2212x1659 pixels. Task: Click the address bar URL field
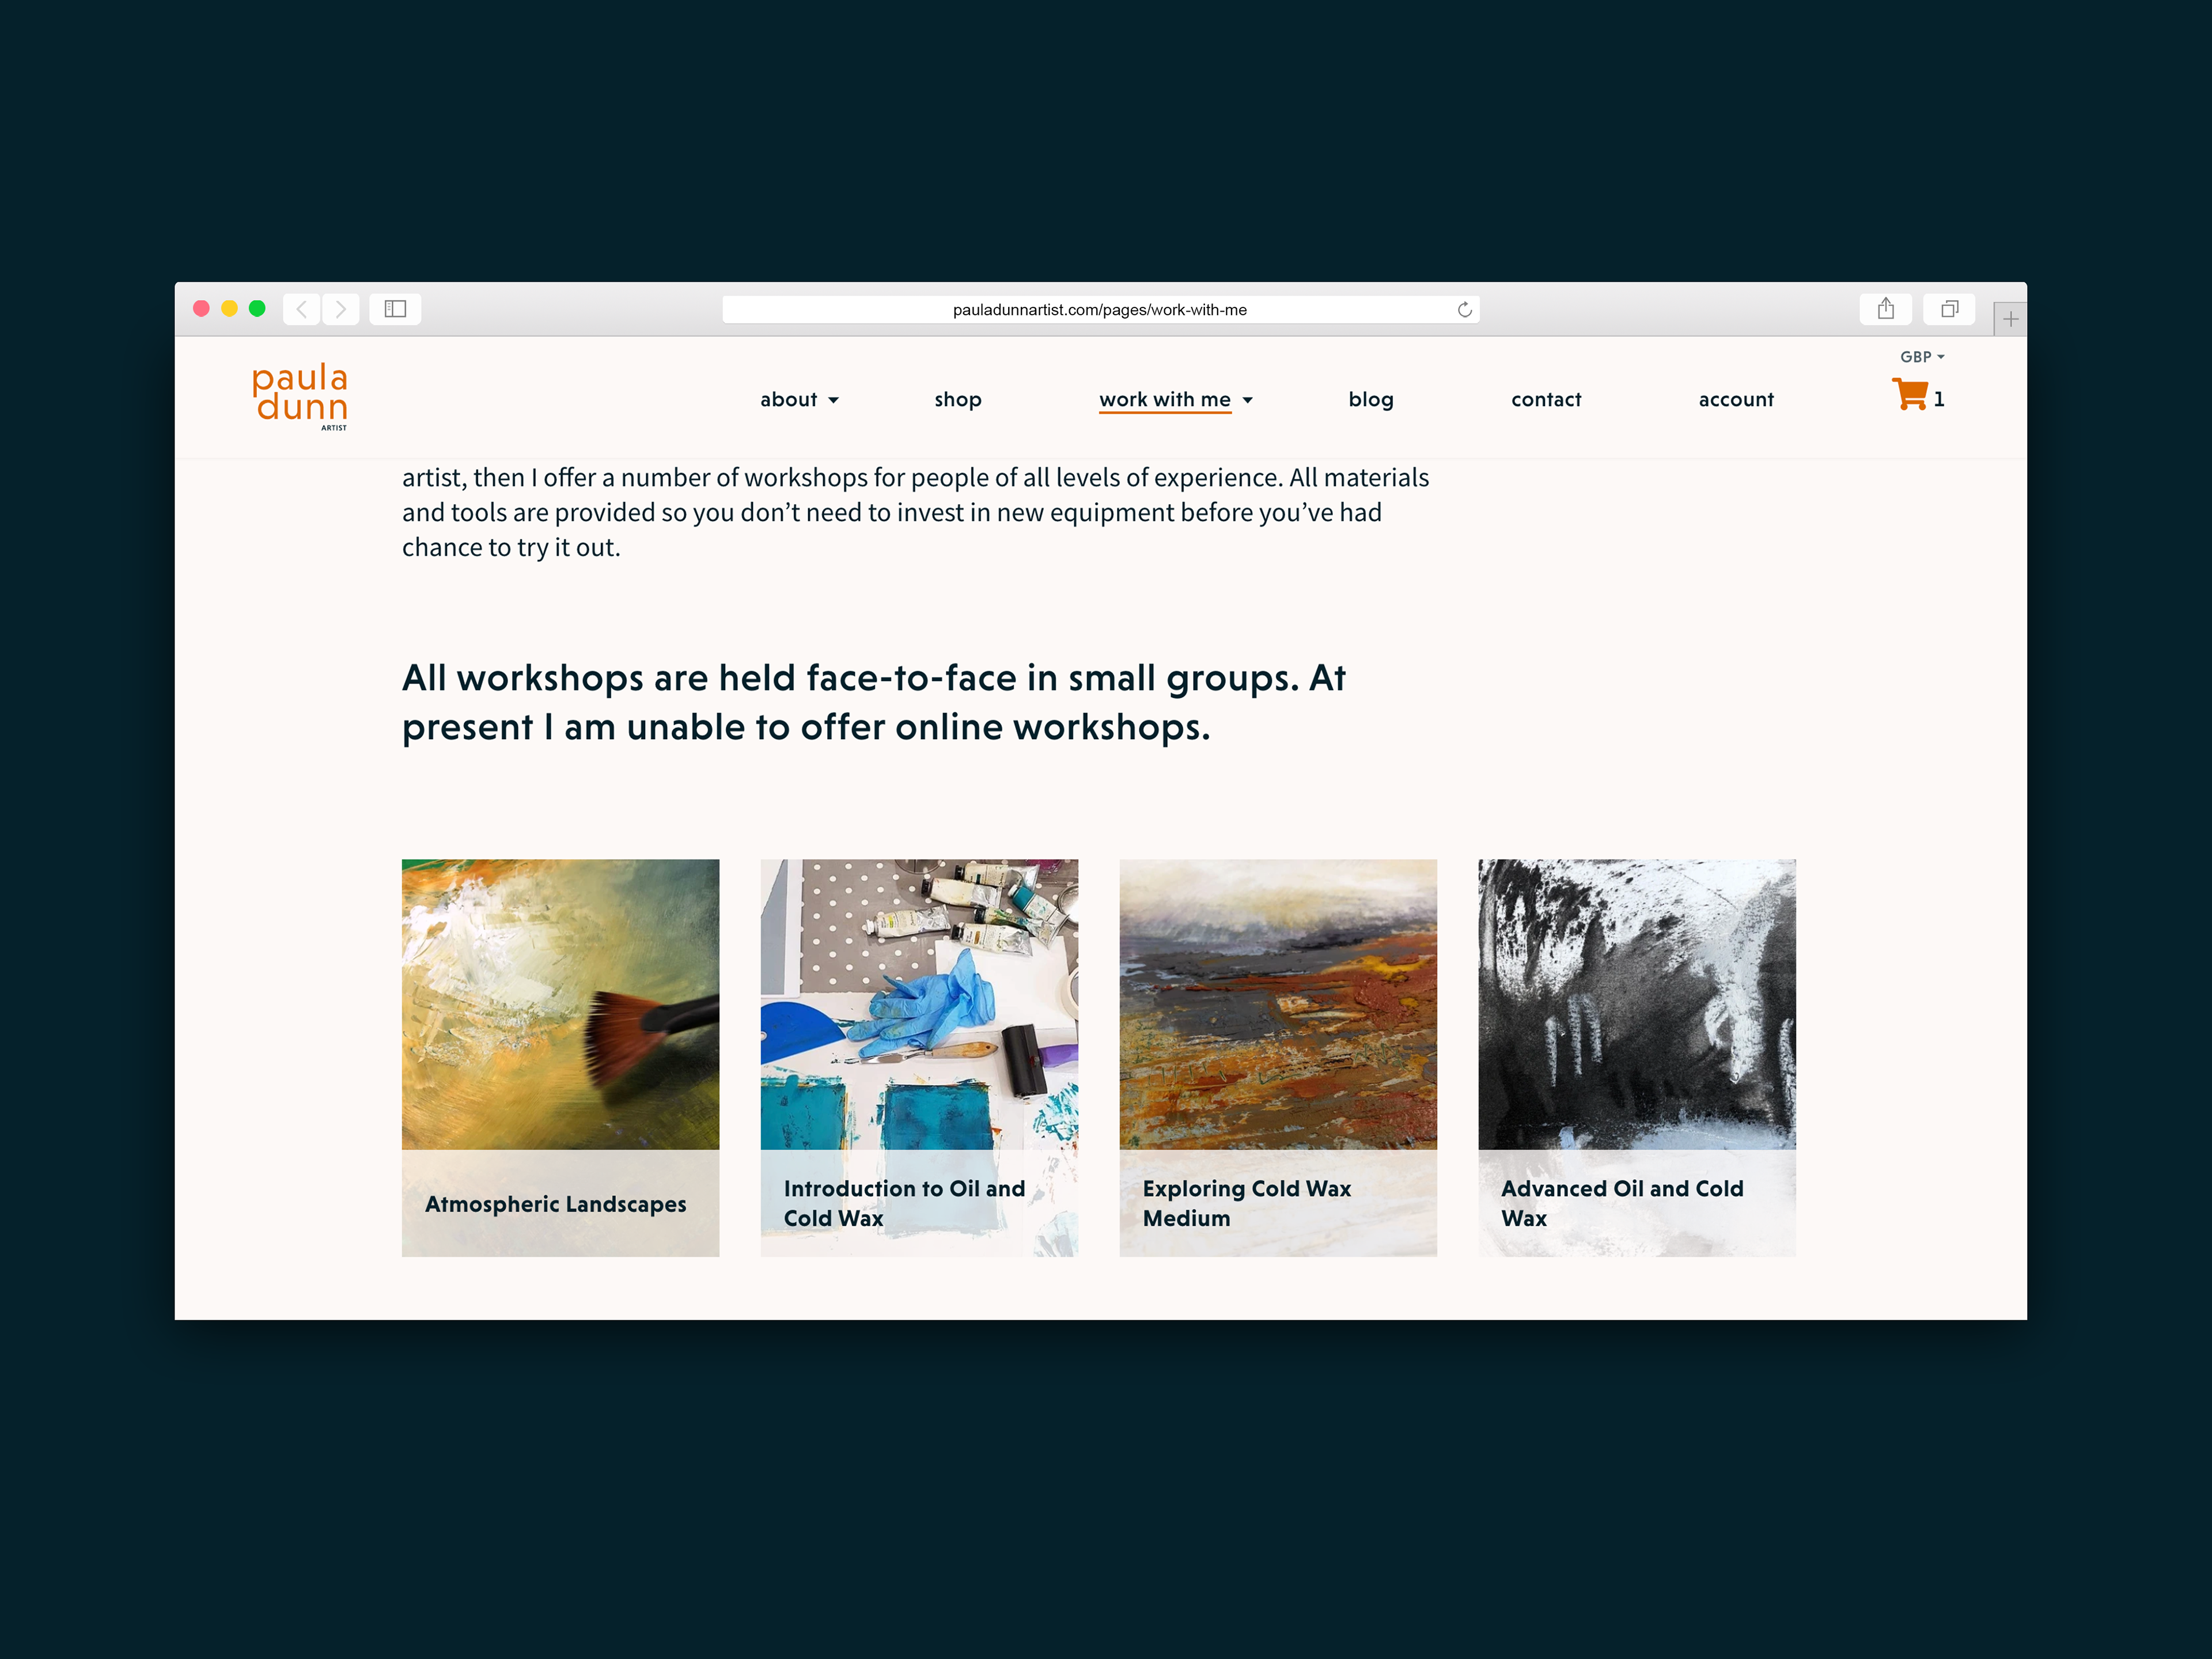point(1100,310)
